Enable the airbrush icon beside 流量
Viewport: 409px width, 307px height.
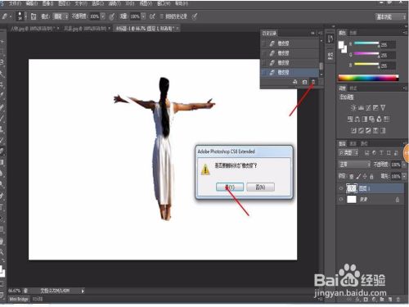coord(152,16)
